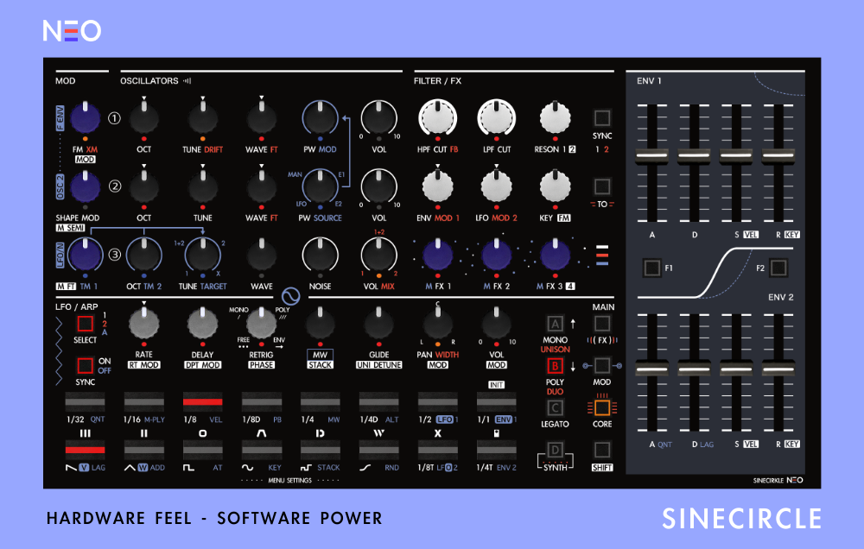The height and width of the screenshot is (549, 864).
Task: Click the 1/4T ENV 2 button
Action: pyautogui.click(x=497, y=450)
